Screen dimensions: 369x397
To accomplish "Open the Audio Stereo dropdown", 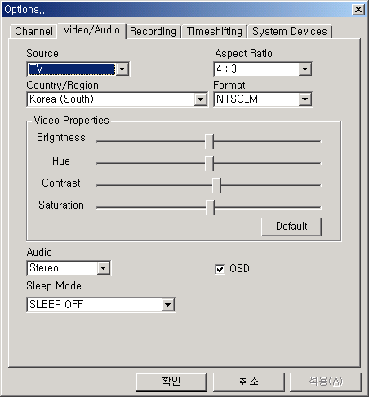I will pos(103,268).
